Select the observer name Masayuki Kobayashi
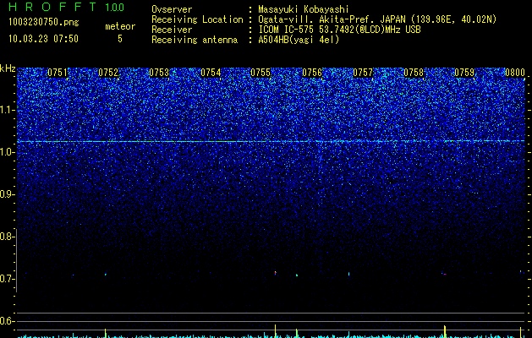The height and width of the screenshot is (338, 532). pyautogui.click(x=304, y=9)
